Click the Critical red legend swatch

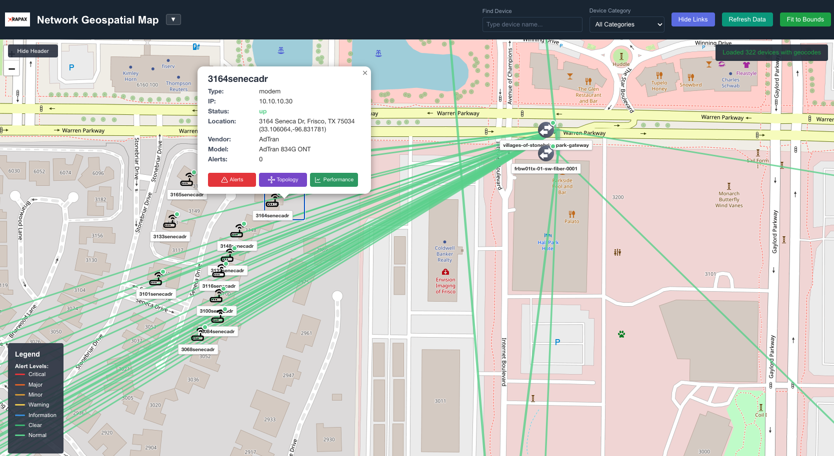tap(20, 375)
